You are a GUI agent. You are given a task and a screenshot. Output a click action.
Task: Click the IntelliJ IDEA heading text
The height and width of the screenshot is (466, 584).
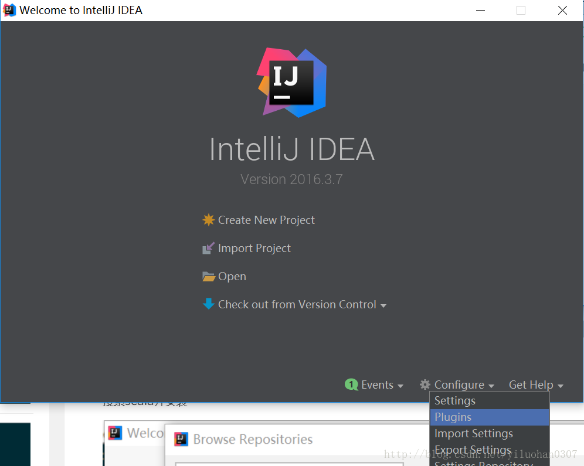pyautogui.click(x=292, y=149)
